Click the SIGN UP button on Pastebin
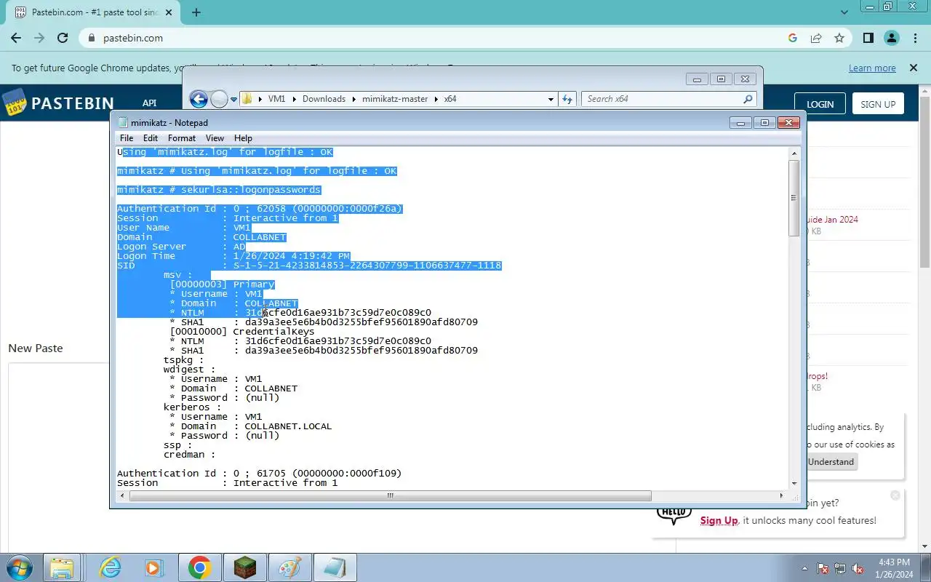The width and height of the screenshot is (931, 582). coord(878,104)
